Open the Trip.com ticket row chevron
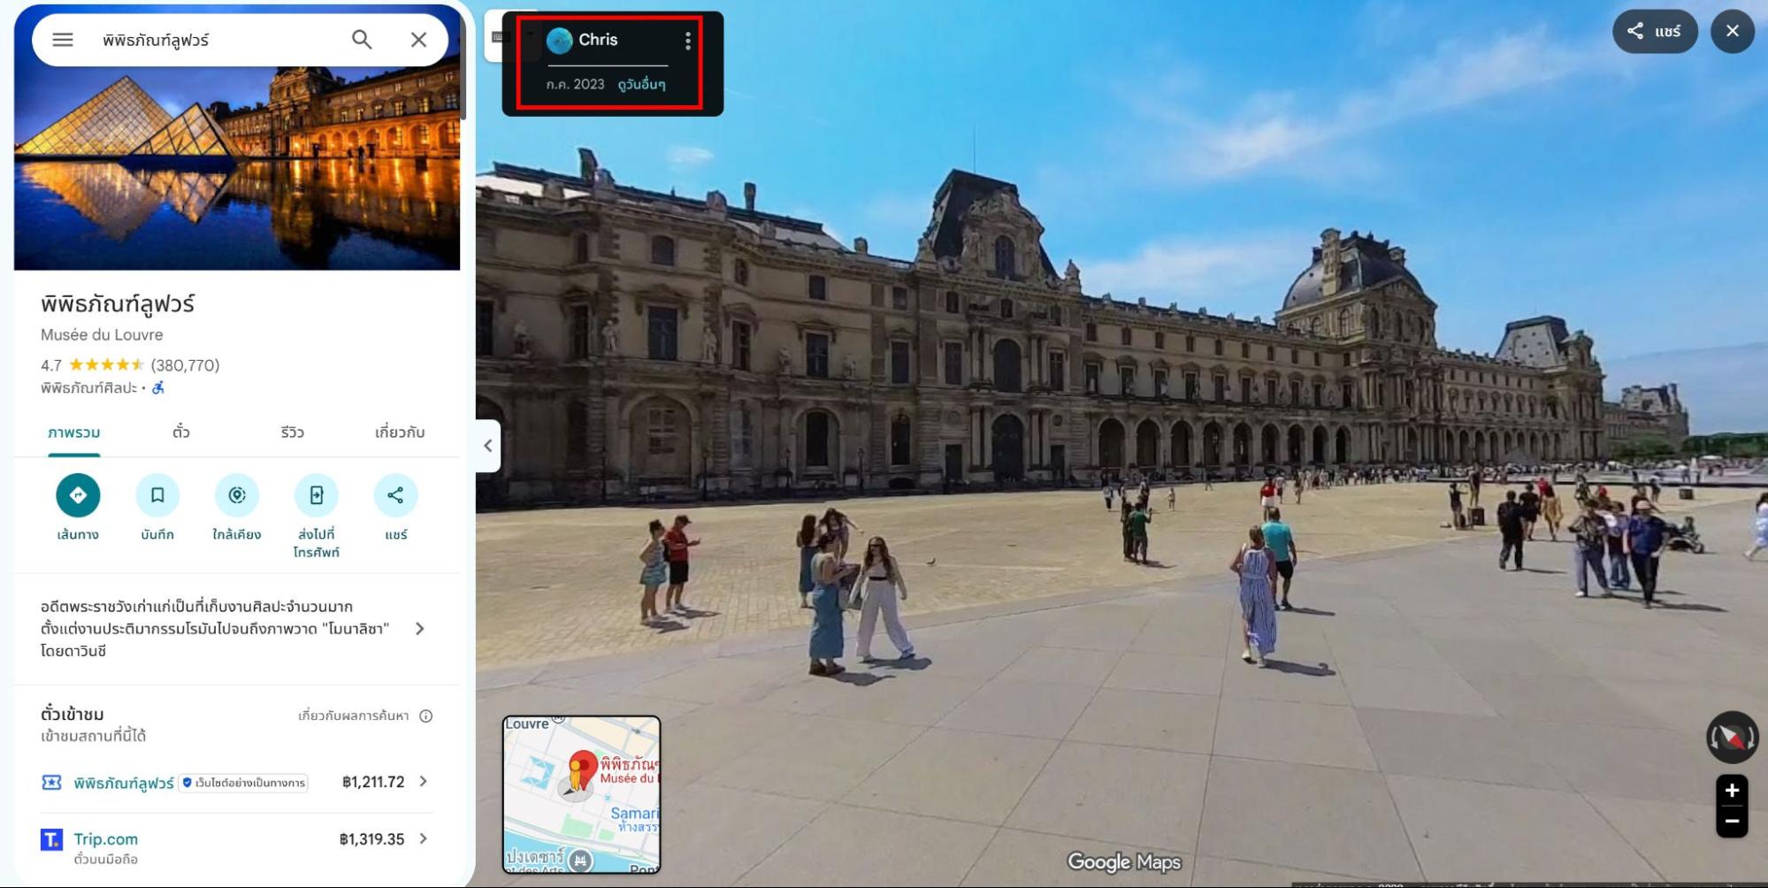Viewport: 1768px width, 888px height. (x=424, y=839)
